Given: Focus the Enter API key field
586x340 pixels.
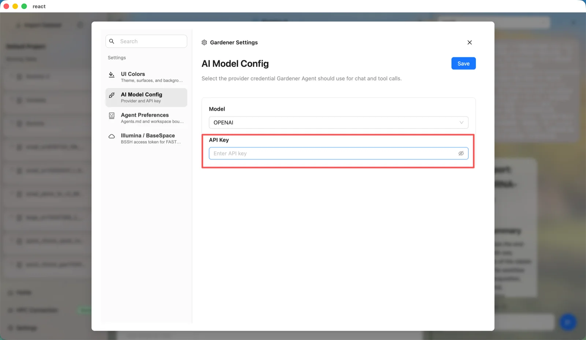Looking at the screenshot, I should (338, 154).
